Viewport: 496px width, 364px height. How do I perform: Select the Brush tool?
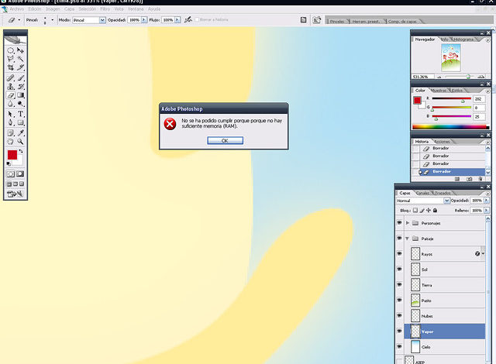(21, 77)
